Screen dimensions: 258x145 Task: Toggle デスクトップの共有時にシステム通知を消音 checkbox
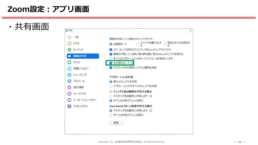click(111, 67)
